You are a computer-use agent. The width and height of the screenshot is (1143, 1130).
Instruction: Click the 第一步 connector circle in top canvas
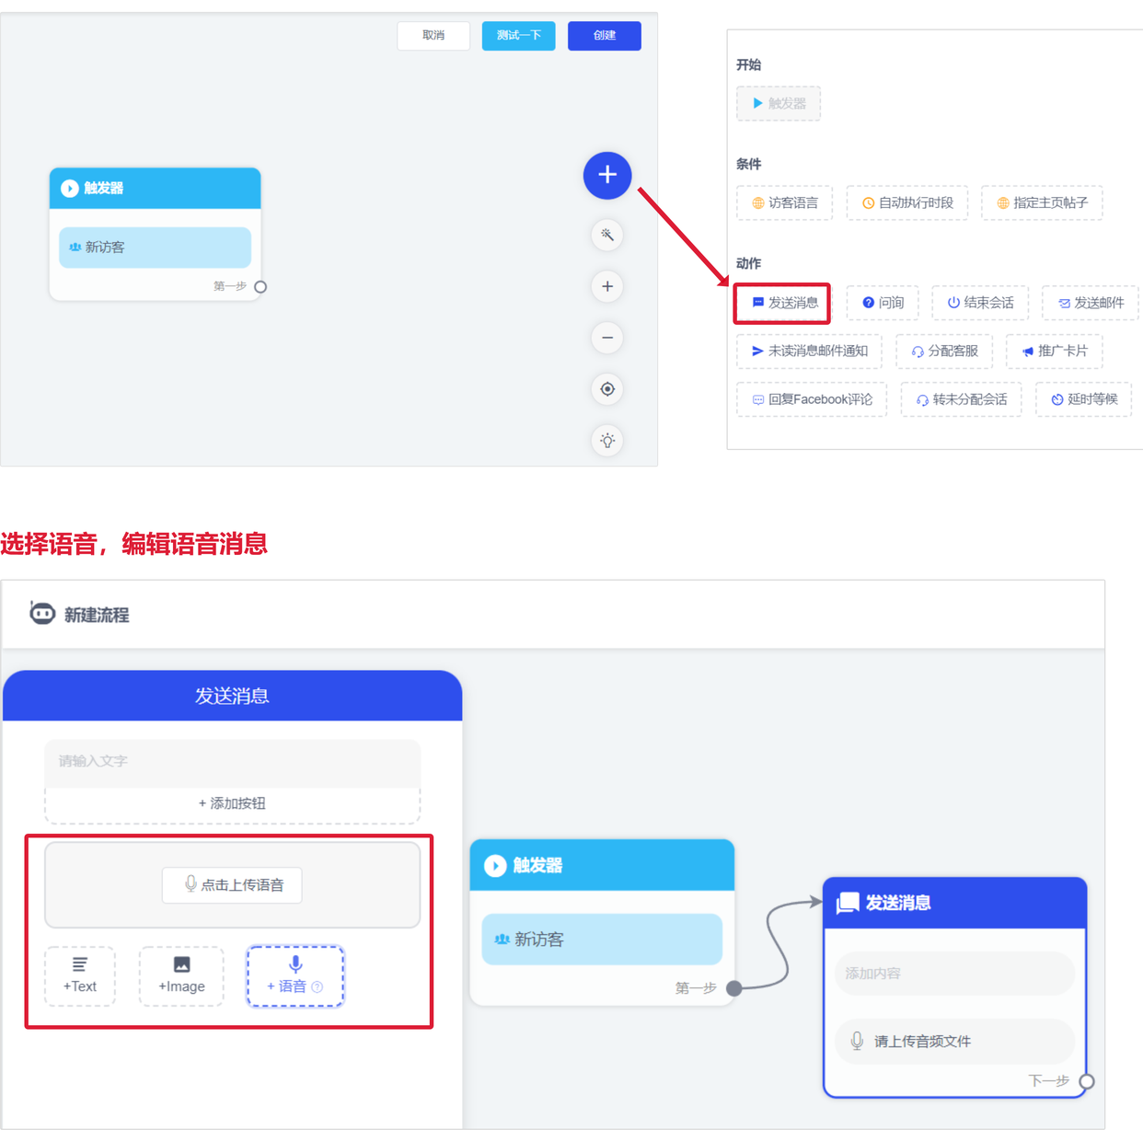260,287
